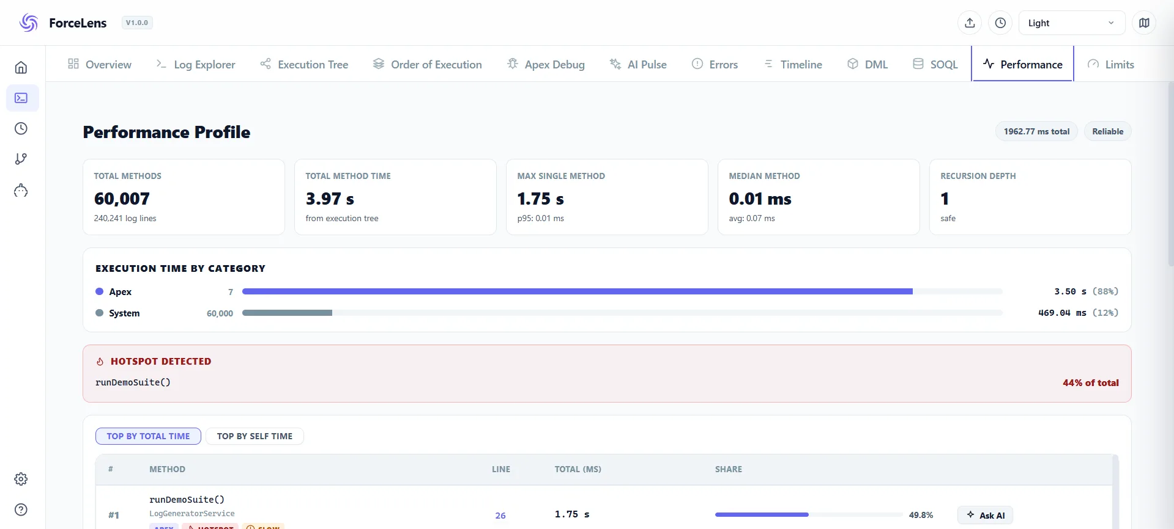This screenshot has height=529, width=1174.
Task: Click the history clock button in header
Action: (1000, 23)
